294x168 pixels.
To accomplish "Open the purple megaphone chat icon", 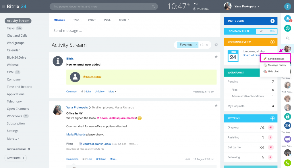I will [x=287, y=139].
